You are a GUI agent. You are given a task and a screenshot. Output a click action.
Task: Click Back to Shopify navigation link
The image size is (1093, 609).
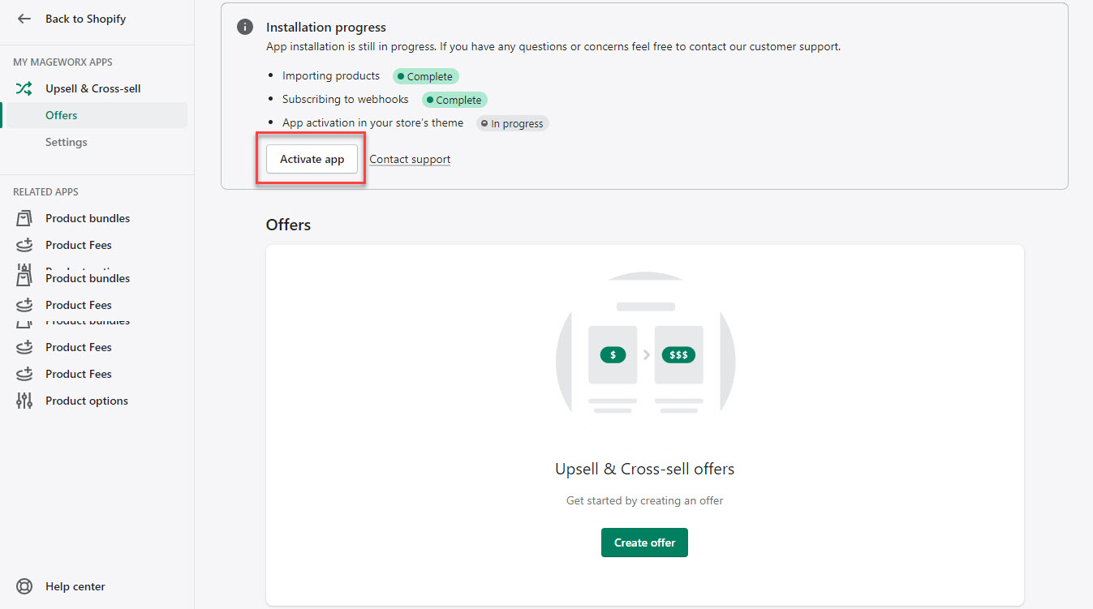tap(87, 18)
